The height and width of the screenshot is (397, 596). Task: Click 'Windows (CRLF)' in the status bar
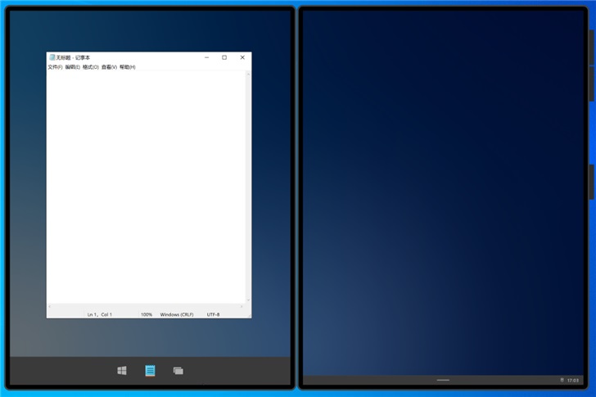tap(177, 314)
